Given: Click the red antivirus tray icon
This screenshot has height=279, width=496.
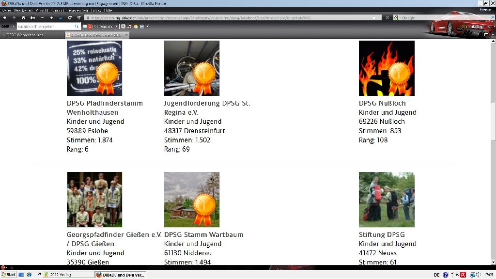Looking at the screenshot, I should (463, 275).
